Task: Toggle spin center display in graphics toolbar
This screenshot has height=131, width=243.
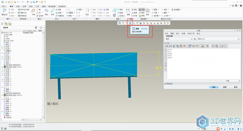Action: pyautogui.click(x=168, y=23)
